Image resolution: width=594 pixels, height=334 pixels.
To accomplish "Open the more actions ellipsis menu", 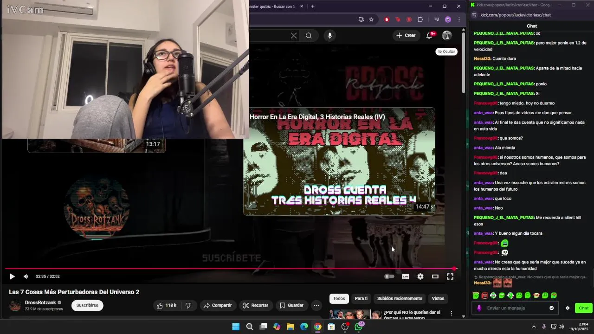I will (x=316, y=305).
